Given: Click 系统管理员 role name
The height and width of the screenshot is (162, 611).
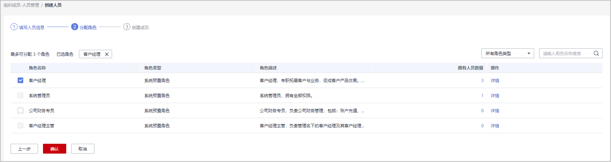Looking at the screenshot, I should click(x=39, y=96).
